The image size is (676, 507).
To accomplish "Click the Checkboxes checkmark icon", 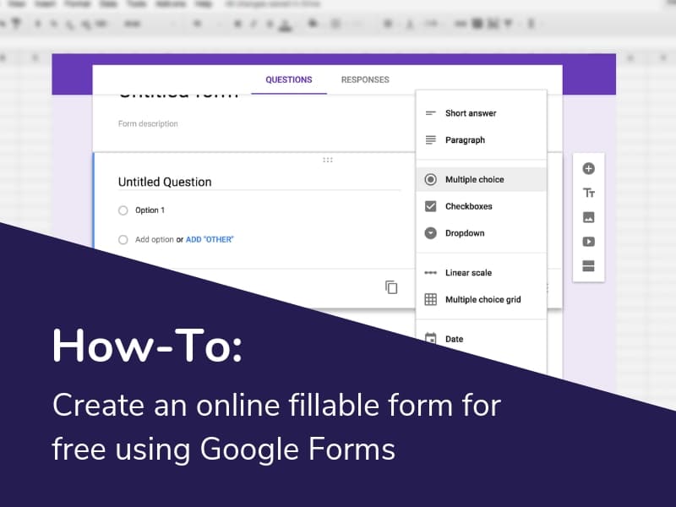I will click(431, 206).
